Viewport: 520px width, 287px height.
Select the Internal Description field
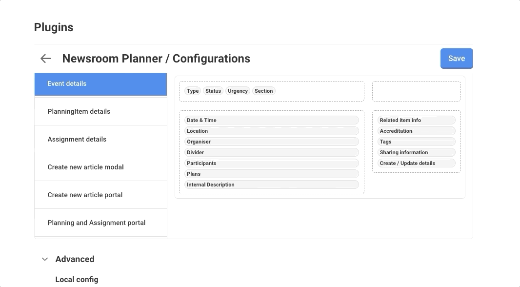271,184
